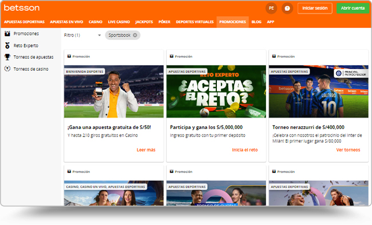
Task: Open the App menu item
Action: [271, 22]
